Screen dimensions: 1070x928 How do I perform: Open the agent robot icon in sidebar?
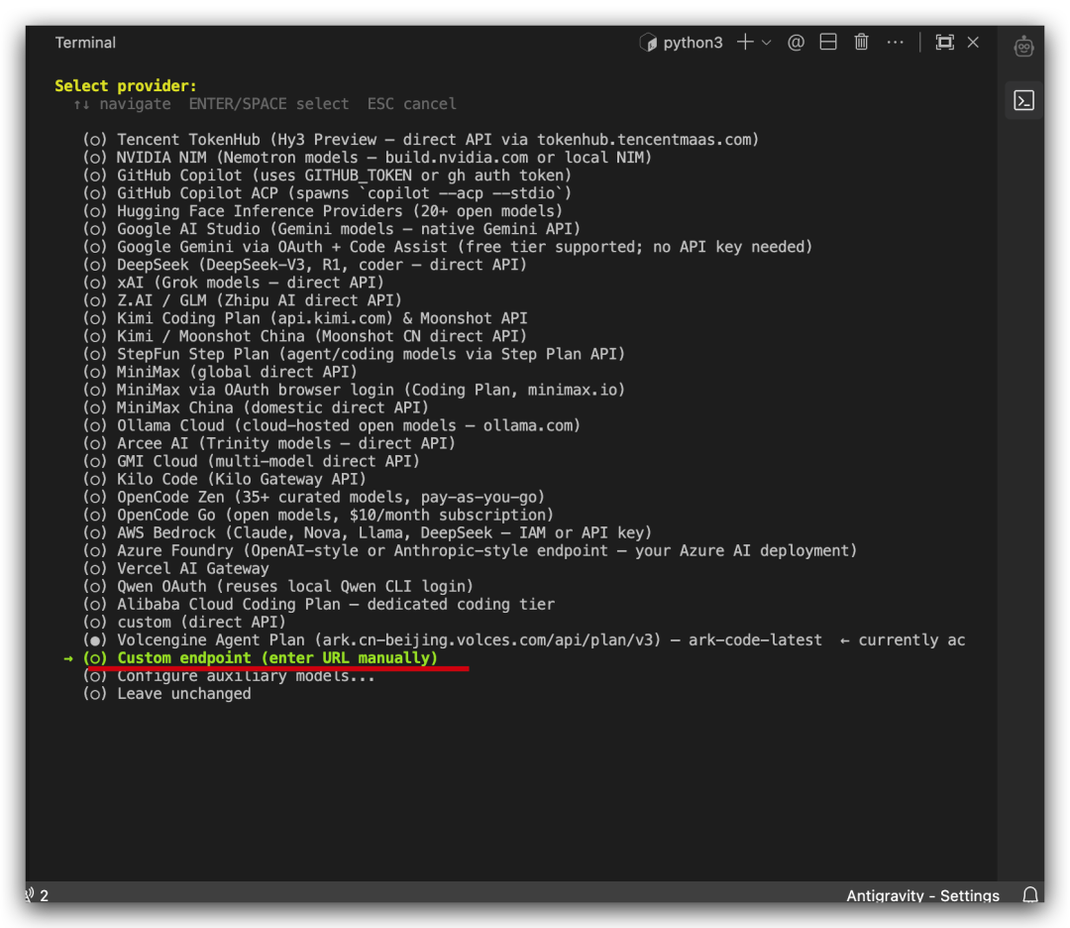[1023, 47]
